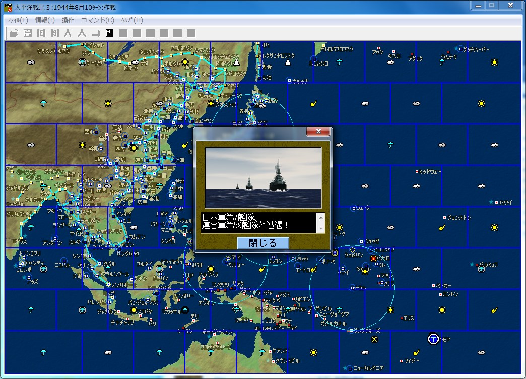
Task: Click the battleship fleet picture in the dialog
Action: [263, 177]
